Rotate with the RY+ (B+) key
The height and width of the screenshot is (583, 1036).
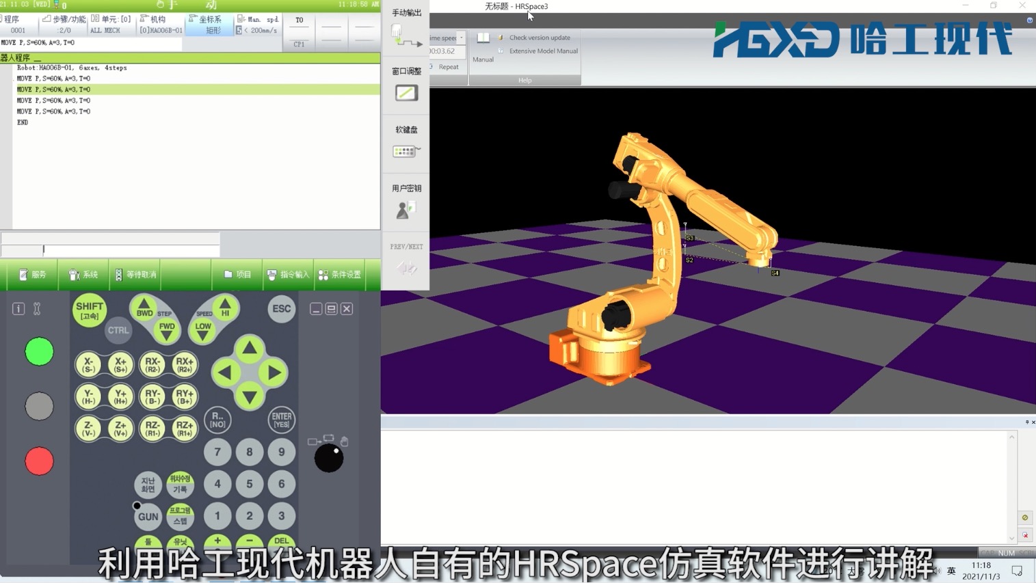click(x=185, y=396)
